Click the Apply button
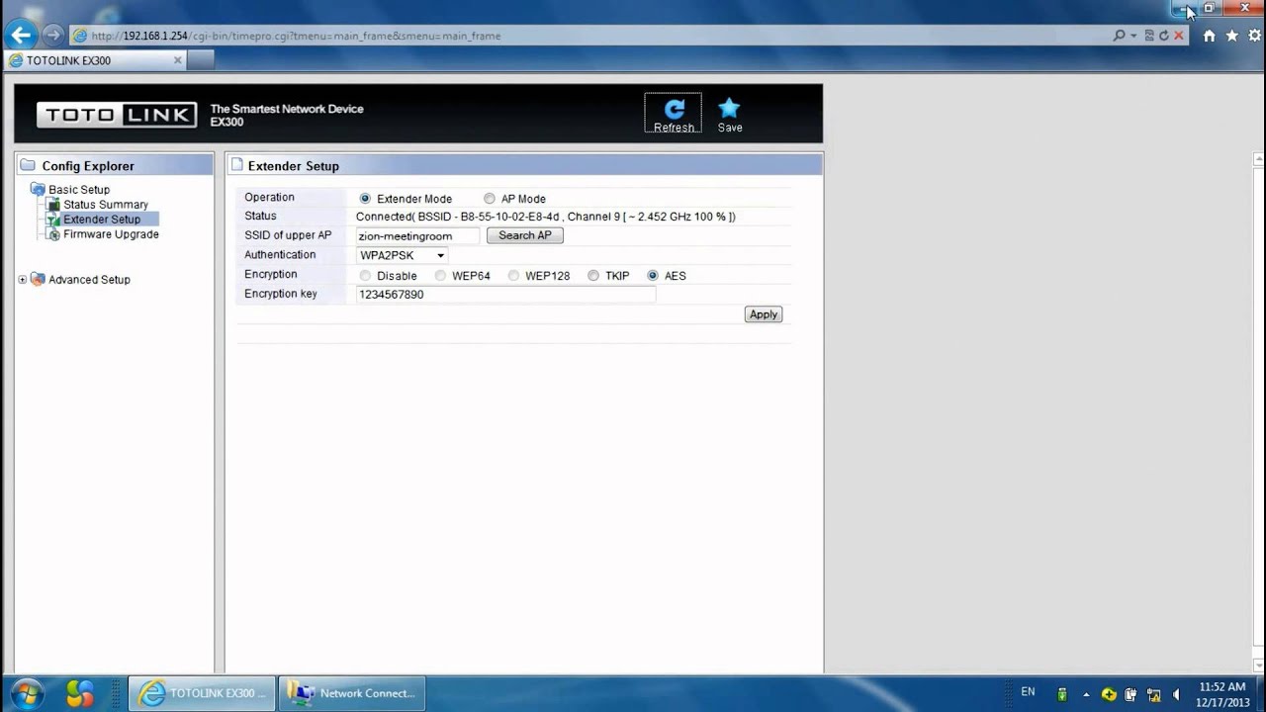This screenshot has width=1266, height=712. click(764, 314)
